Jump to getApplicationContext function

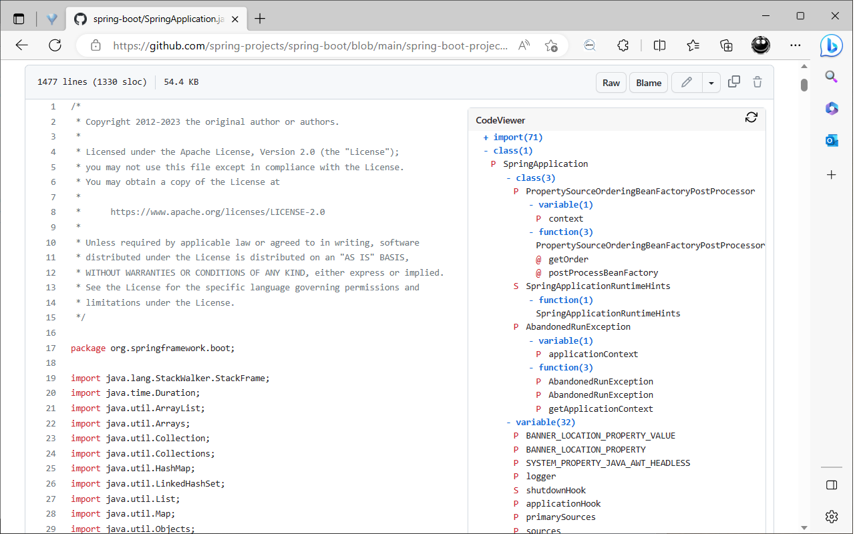pyautogui.click(x=601, y=409)
